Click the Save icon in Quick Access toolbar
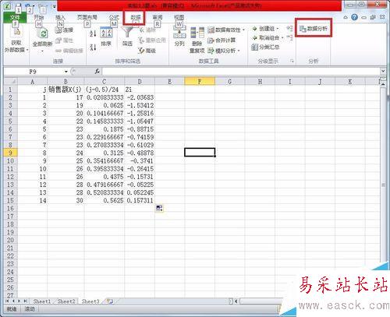This screenshot has width=390, height=317. pyautogui.click(x=18, y=6)
